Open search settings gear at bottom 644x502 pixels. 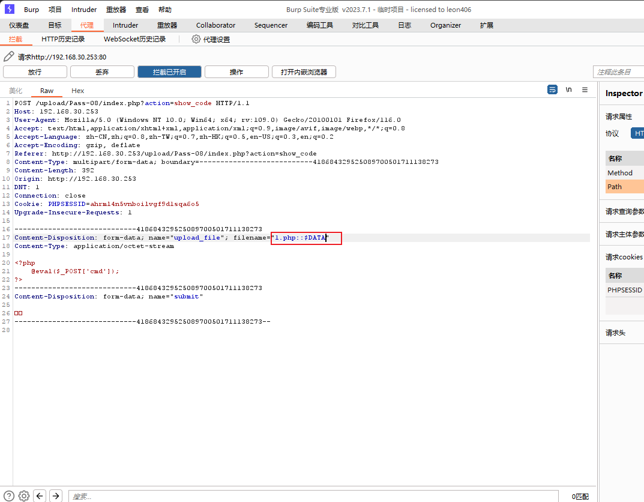[x=24, y=496]
